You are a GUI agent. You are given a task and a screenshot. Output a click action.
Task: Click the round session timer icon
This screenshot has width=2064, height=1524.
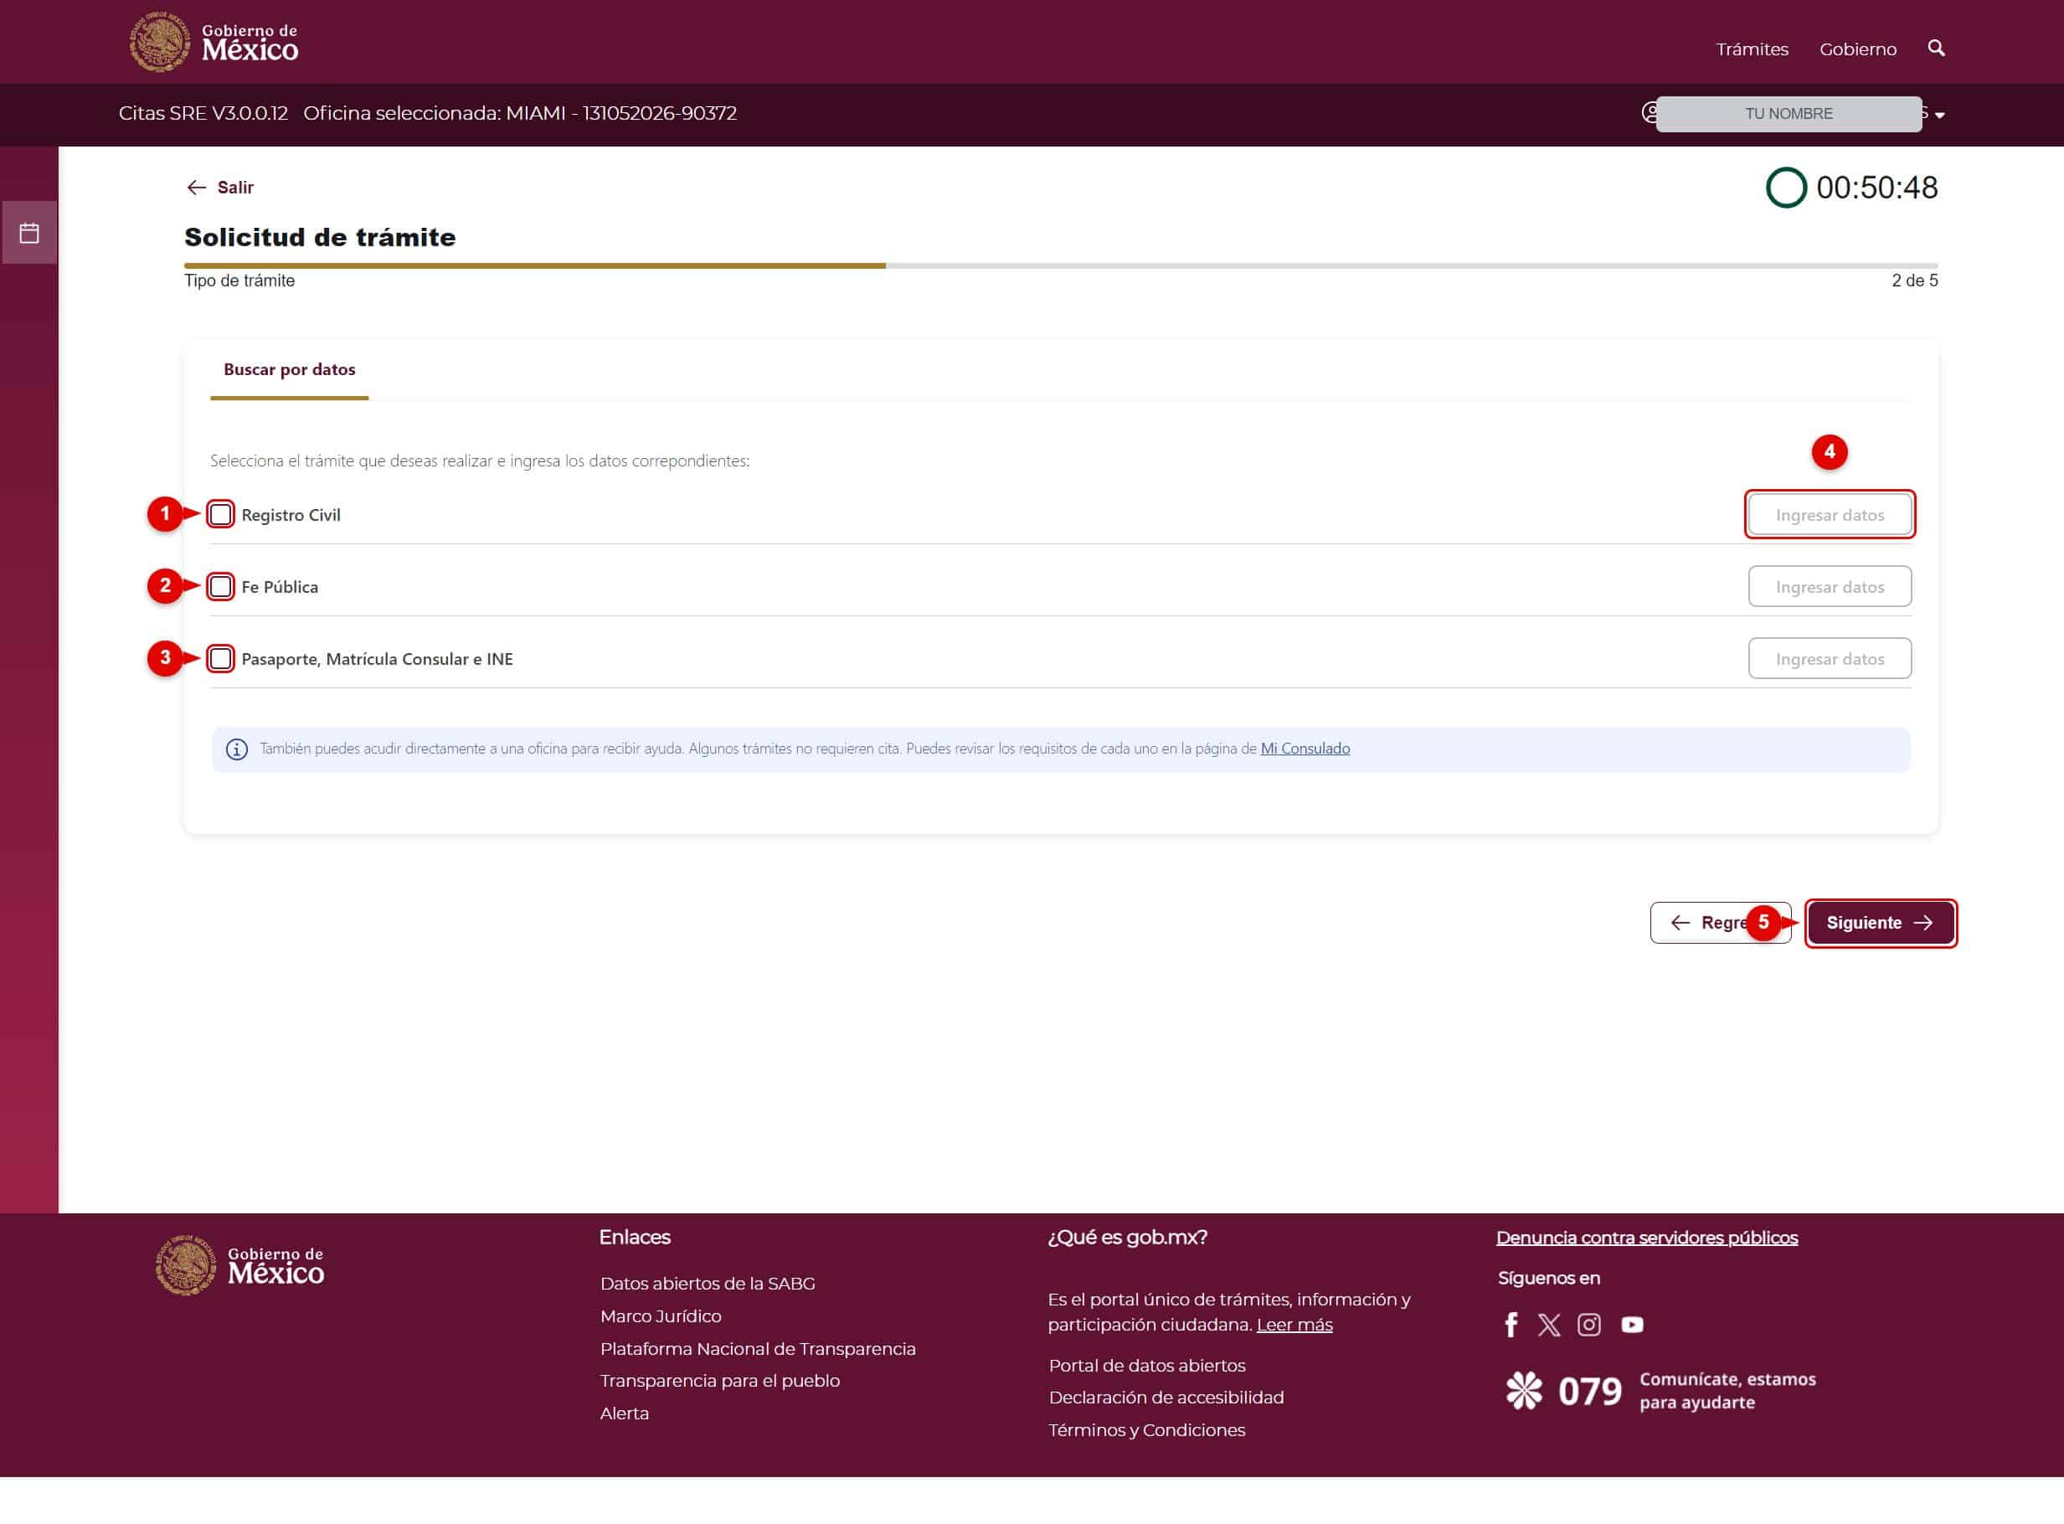[1785, 188]
